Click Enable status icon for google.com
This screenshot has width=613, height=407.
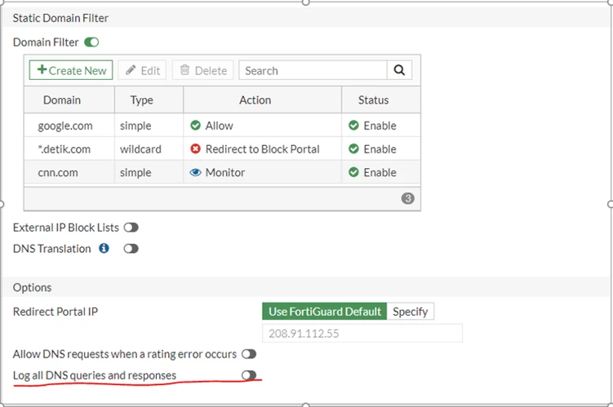pos(353,126)
